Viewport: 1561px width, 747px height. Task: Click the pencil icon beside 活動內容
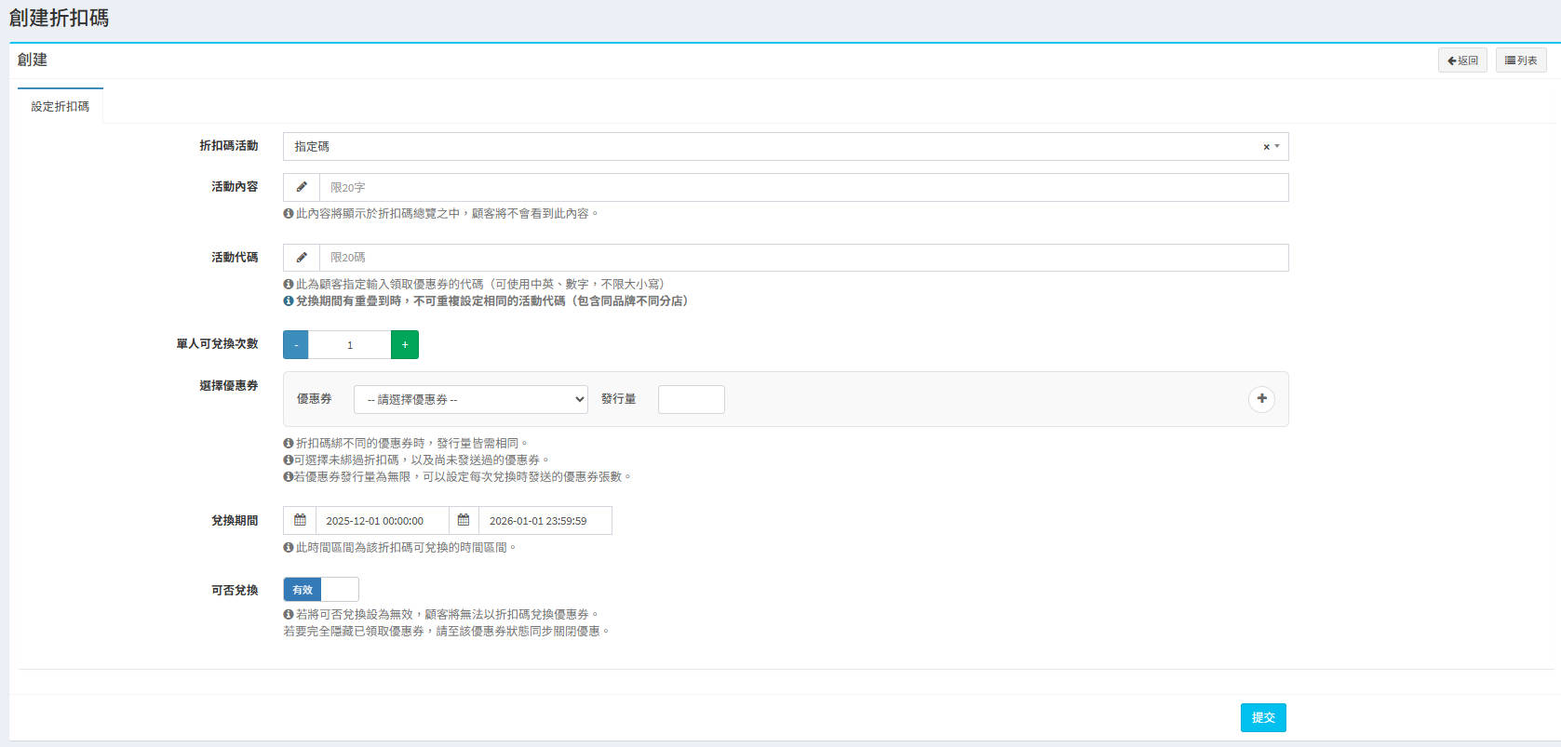point(302,187)
